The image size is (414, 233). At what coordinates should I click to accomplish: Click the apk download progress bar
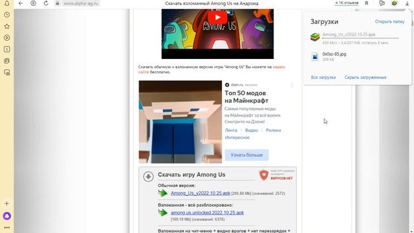pyautogui.click(x=360, y=38)
